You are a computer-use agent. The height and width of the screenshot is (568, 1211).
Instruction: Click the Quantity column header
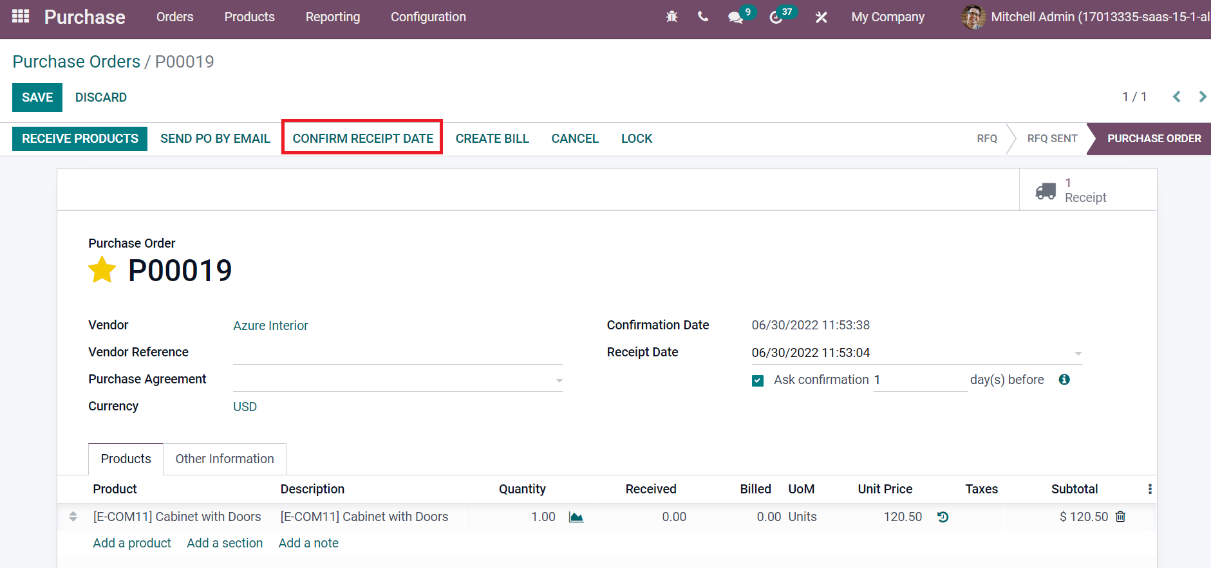tap(522, 489)
